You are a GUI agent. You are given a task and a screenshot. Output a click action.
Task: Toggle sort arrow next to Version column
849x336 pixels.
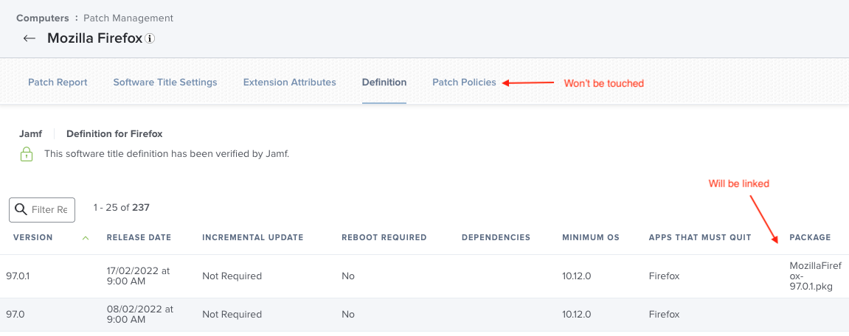pyautogui.click(x=85, y=237)
